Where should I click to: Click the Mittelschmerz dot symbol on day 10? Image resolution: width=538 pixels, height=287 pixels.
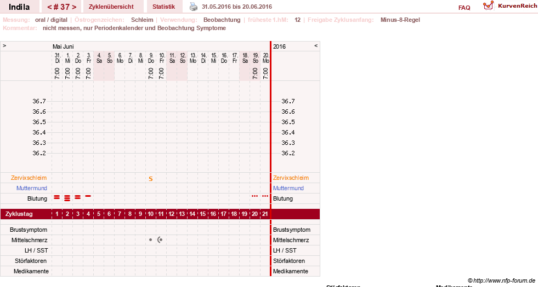[x=151, y=240]
